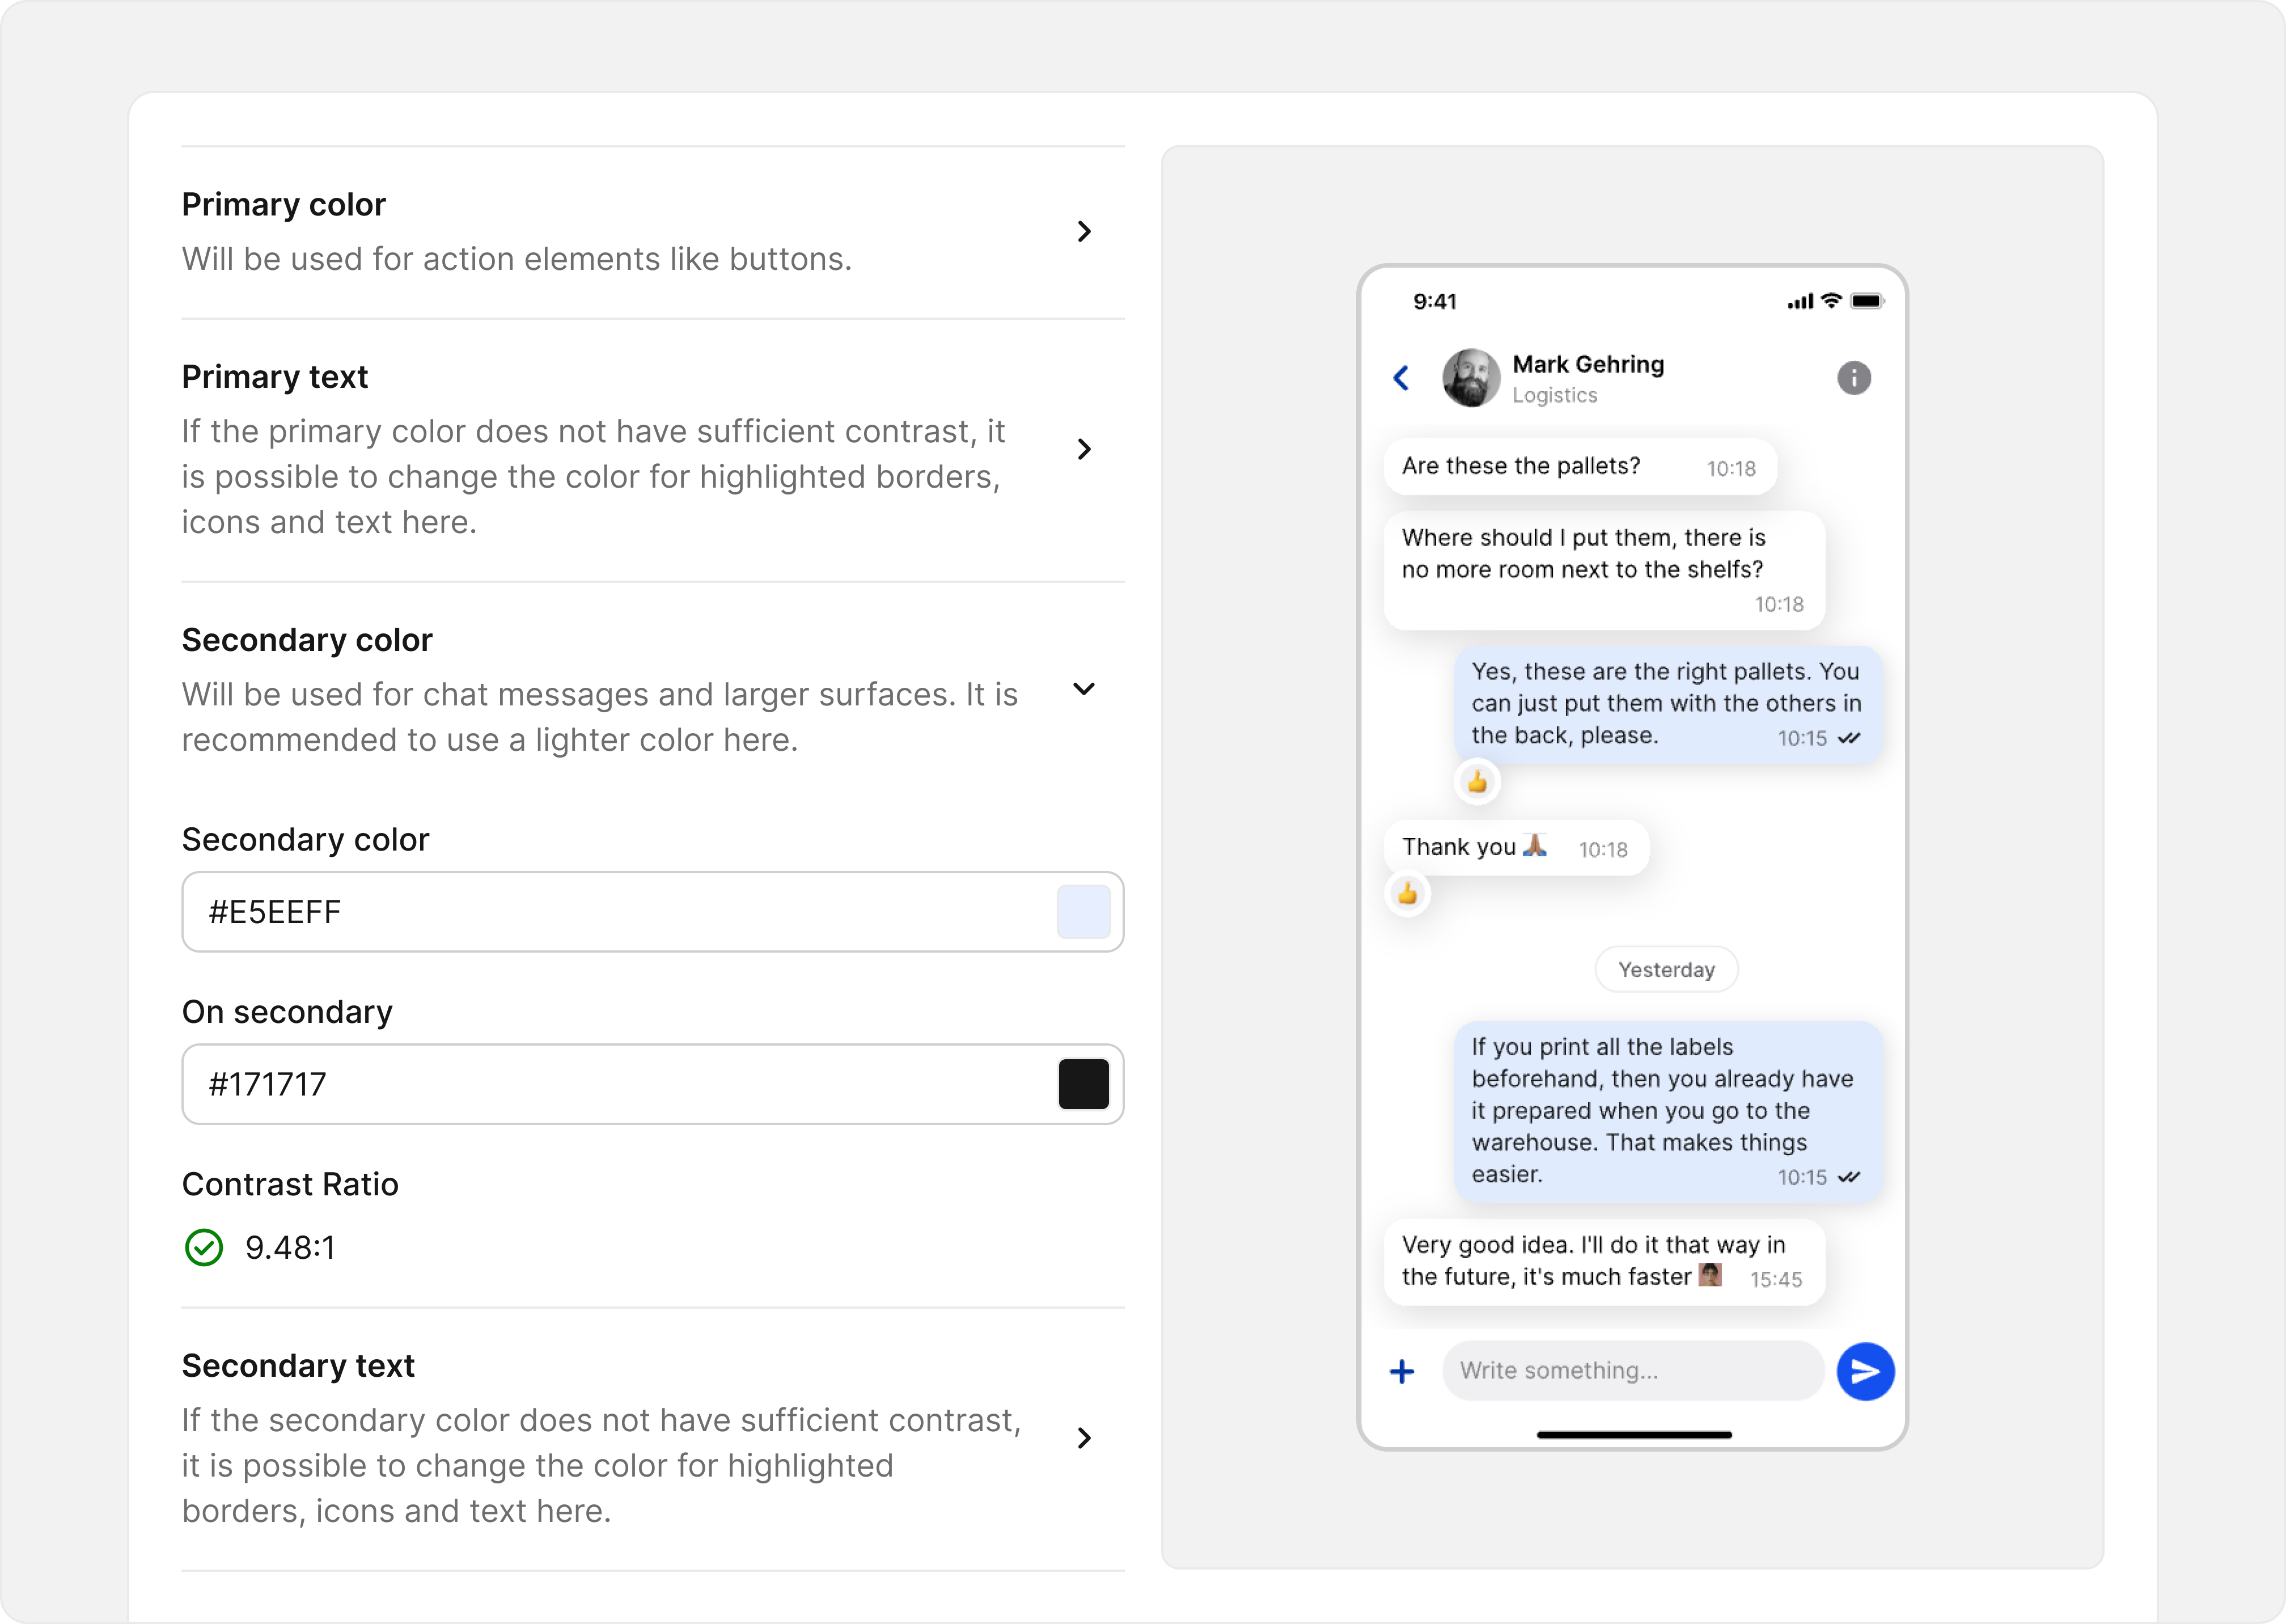
Task: Collapse the Secondary color section chevron
Action: pyautogui.click(x=1085, y=689)
